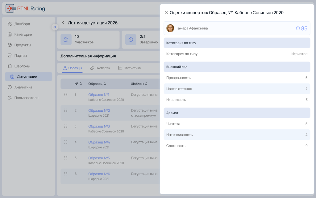Select the Цвет и оттенок score row
The width and height of the screenshot is (316, 198).
(237, 89)
